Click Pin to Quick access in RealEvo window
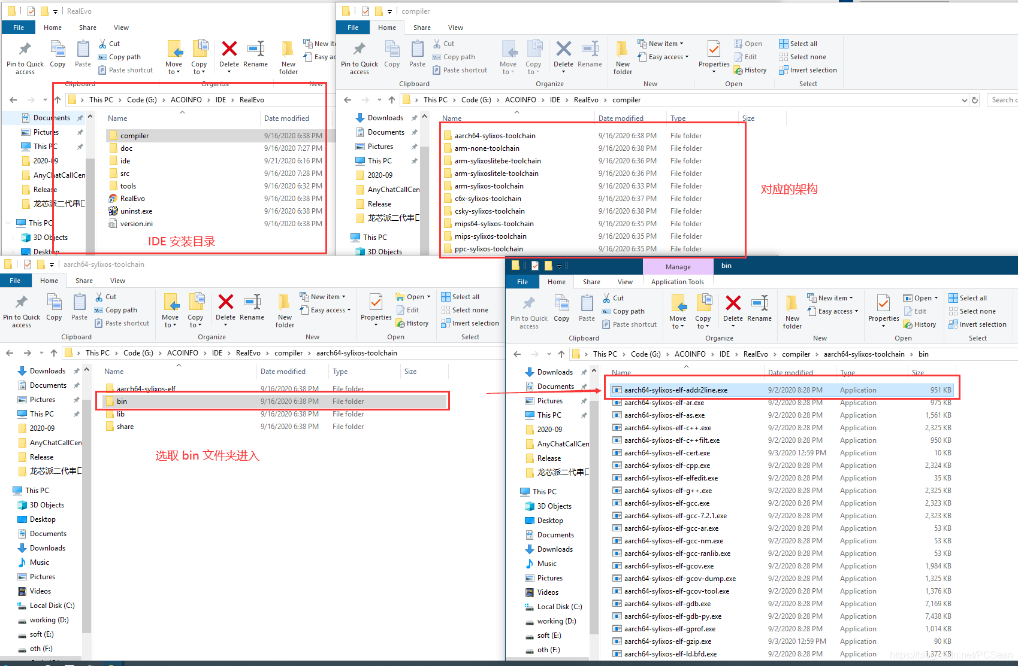This screenshot has height=666, width=1018. point(25,58)
